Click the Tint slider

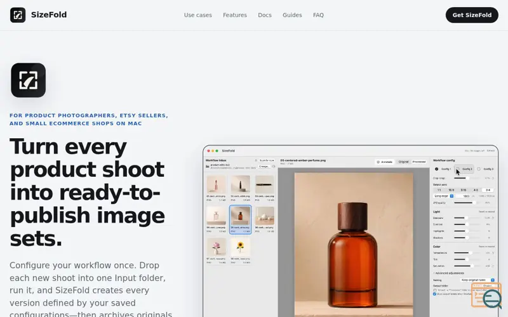click(467, 259)
